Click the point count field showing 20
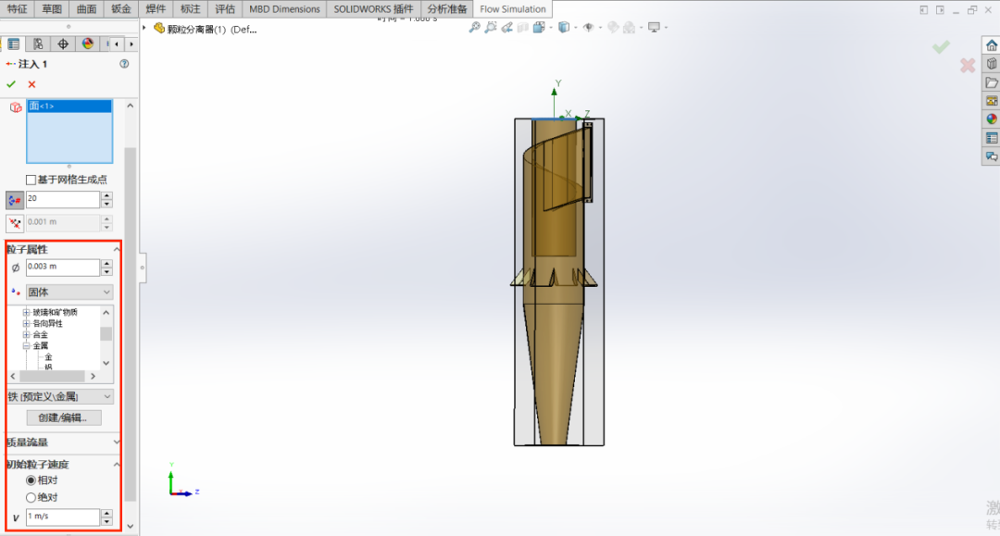Screen dimensions: 1000x536 point(63,199)
